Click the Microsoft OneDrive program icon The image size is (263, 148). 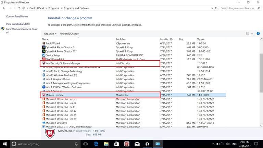click(x=44, y=123)
